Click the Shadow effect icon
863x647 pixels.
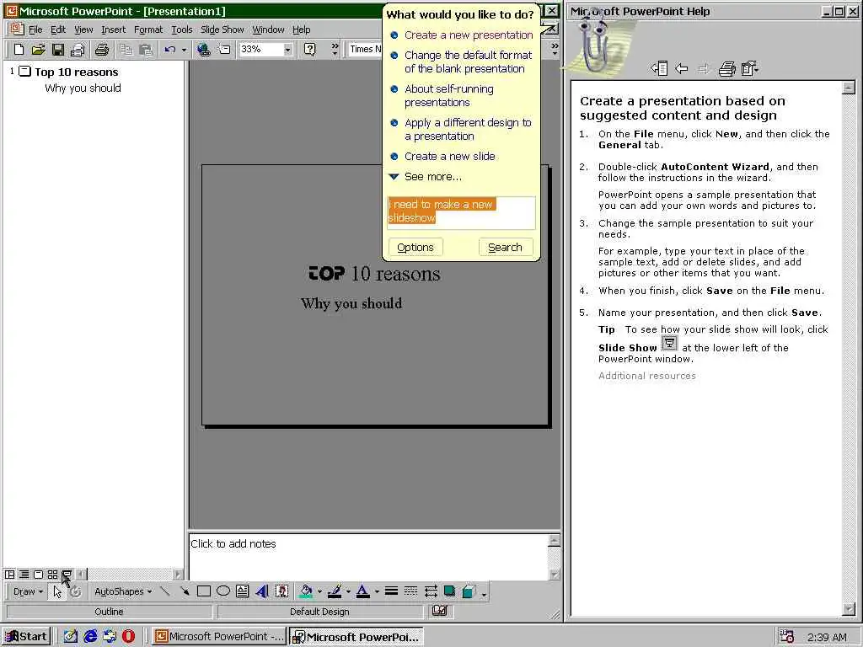(x=450, y=591)
